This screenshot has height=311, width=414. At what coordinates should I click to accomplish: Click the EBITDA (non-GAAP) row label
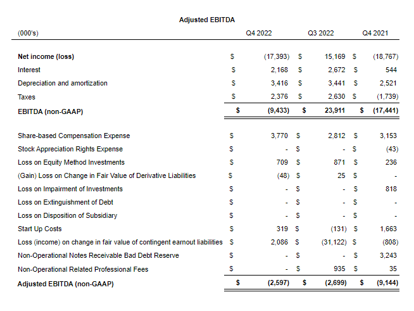(51, 111)
